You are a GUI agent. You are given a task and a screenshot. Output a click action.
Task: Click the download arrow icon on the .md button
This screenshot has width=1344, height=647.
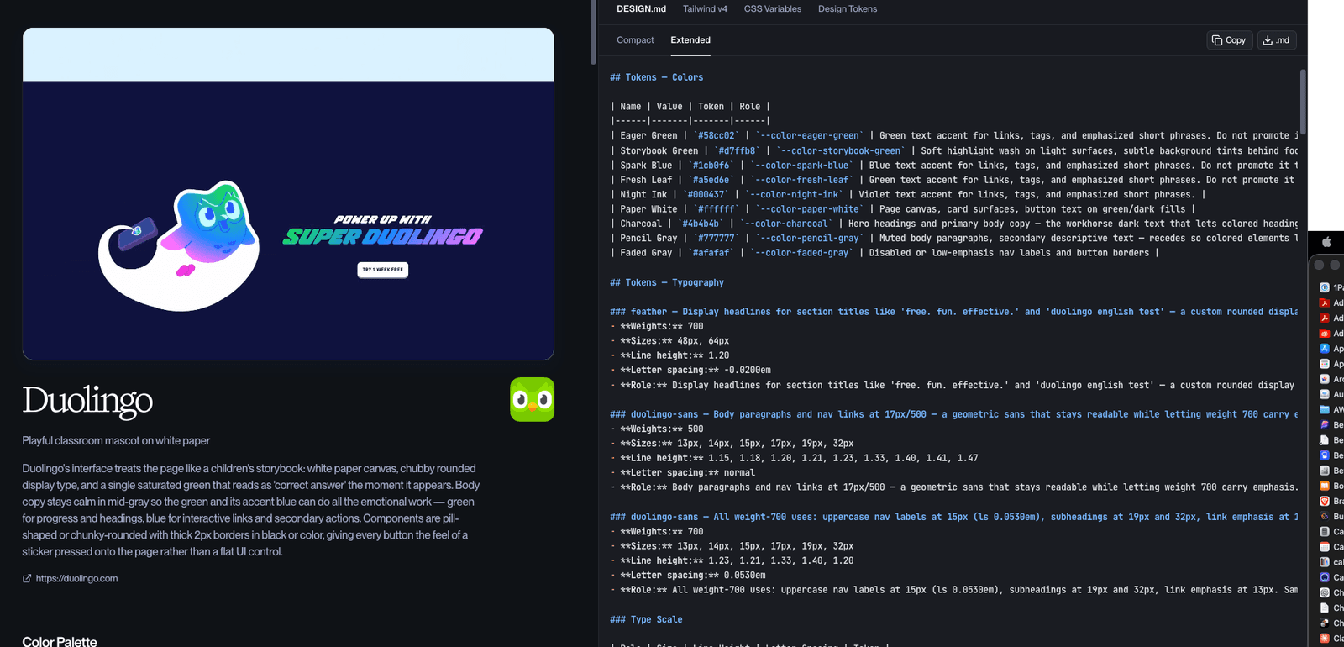coord(1268,40)
